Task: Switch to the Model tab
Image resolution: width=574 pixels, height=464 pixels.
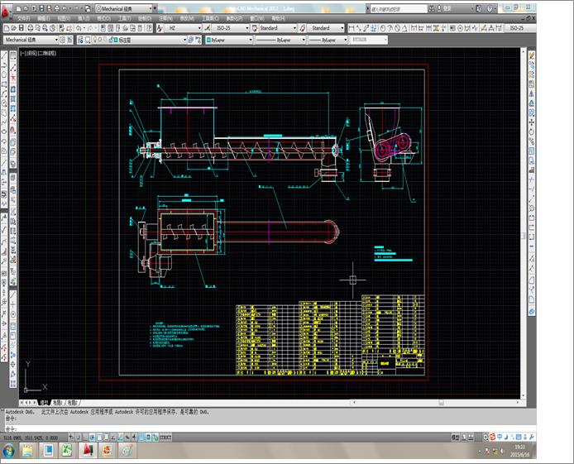Action: pyautogui.click(x=42, y=400)
